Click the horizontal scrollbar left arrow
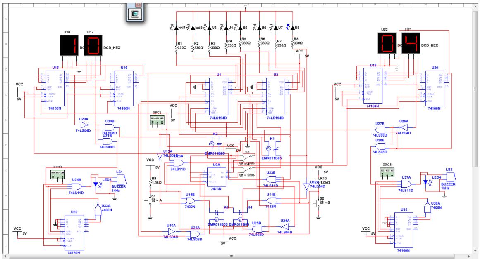 pyautogui.click(x=4, y=256)
